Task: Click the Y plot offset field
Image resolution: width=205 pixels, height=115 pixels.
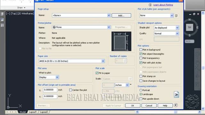Action: (50, 96)
